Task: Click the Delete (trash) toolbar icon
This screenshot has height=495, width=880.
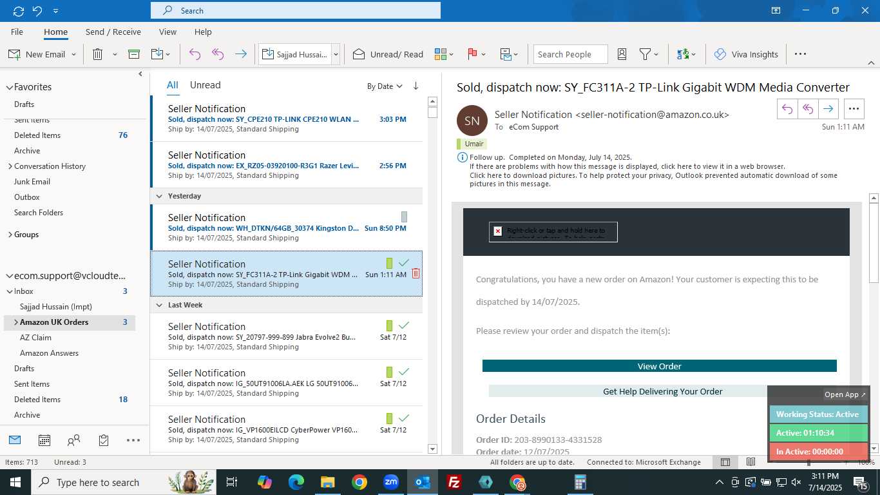Action: pyautogui.click(x=98, y=54)
